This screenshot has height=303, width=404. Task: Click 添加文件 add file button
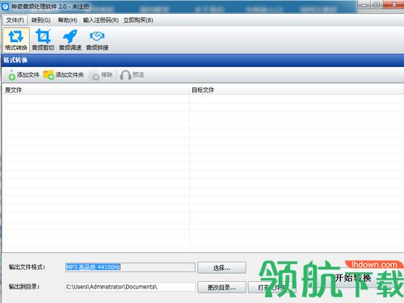(23, 75)
